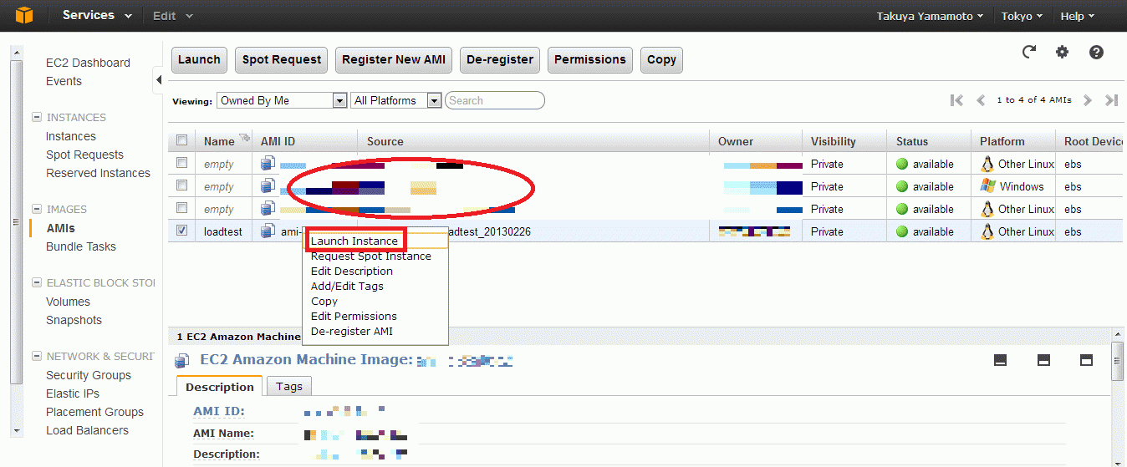
Task: Set the details pane to half height
Action: click(1043, 360)
